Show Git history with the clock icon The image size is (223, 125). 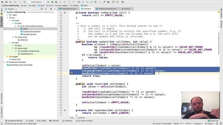click(x=95, y=2)
